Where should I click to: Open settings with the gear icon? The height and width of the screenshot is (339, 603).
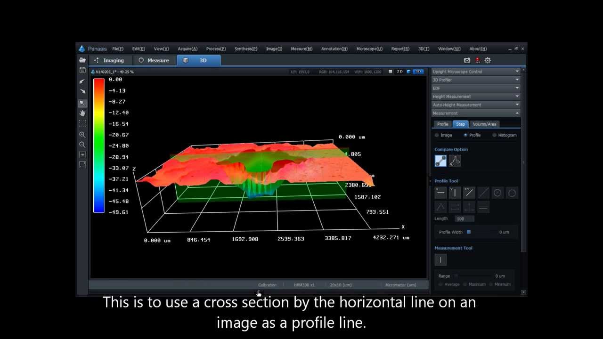488,60
